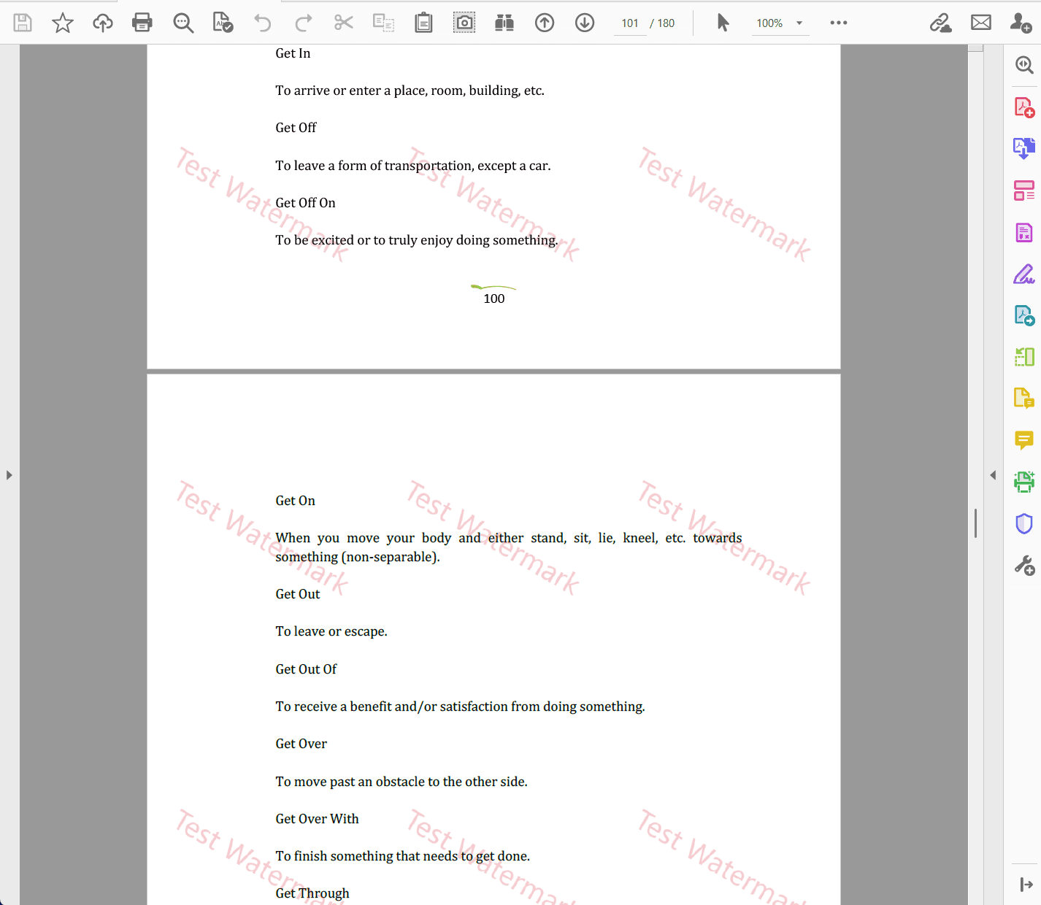The width and height of the screenshot is (1041, 905).
Task: Share a link to this file
Action: [940, 23]
